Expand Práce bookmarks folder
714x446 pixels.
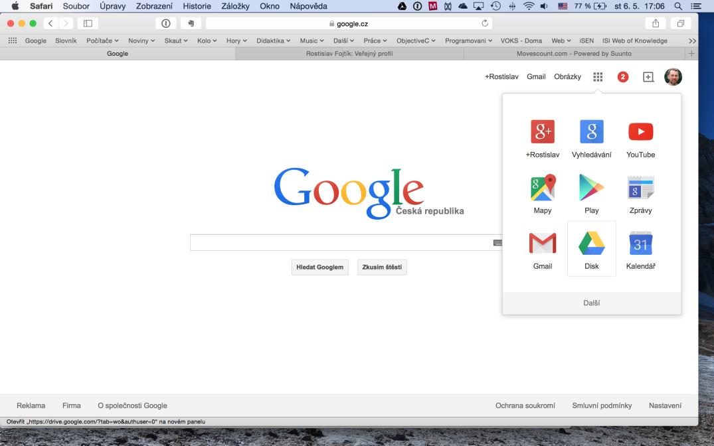pos(375,40)
